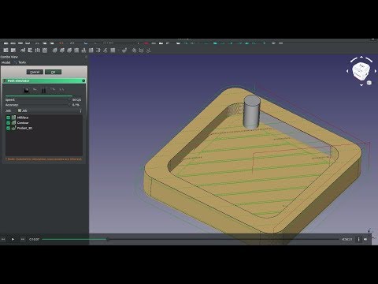Click the simulation note at panel bottom
The image size is (378, 284).
click(x=43, y=159)
